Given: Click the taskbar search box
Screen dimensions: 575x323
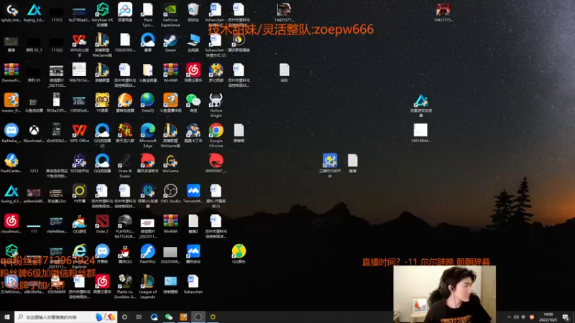Looking at the screenshot, I should tap(66, 317).
